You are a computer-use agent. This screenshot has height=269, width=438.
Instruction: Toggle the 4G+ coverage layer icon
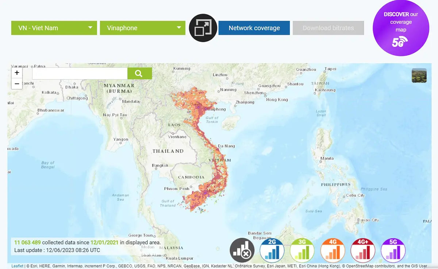click(x=363, y=250)
